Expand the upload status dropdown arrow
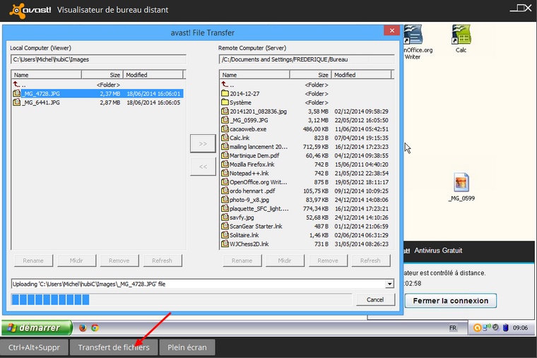 [x=389, y=284]
